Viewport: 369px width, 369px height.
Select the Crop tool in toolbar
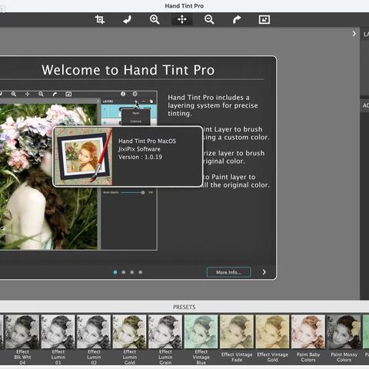click(x=100, y=19)
